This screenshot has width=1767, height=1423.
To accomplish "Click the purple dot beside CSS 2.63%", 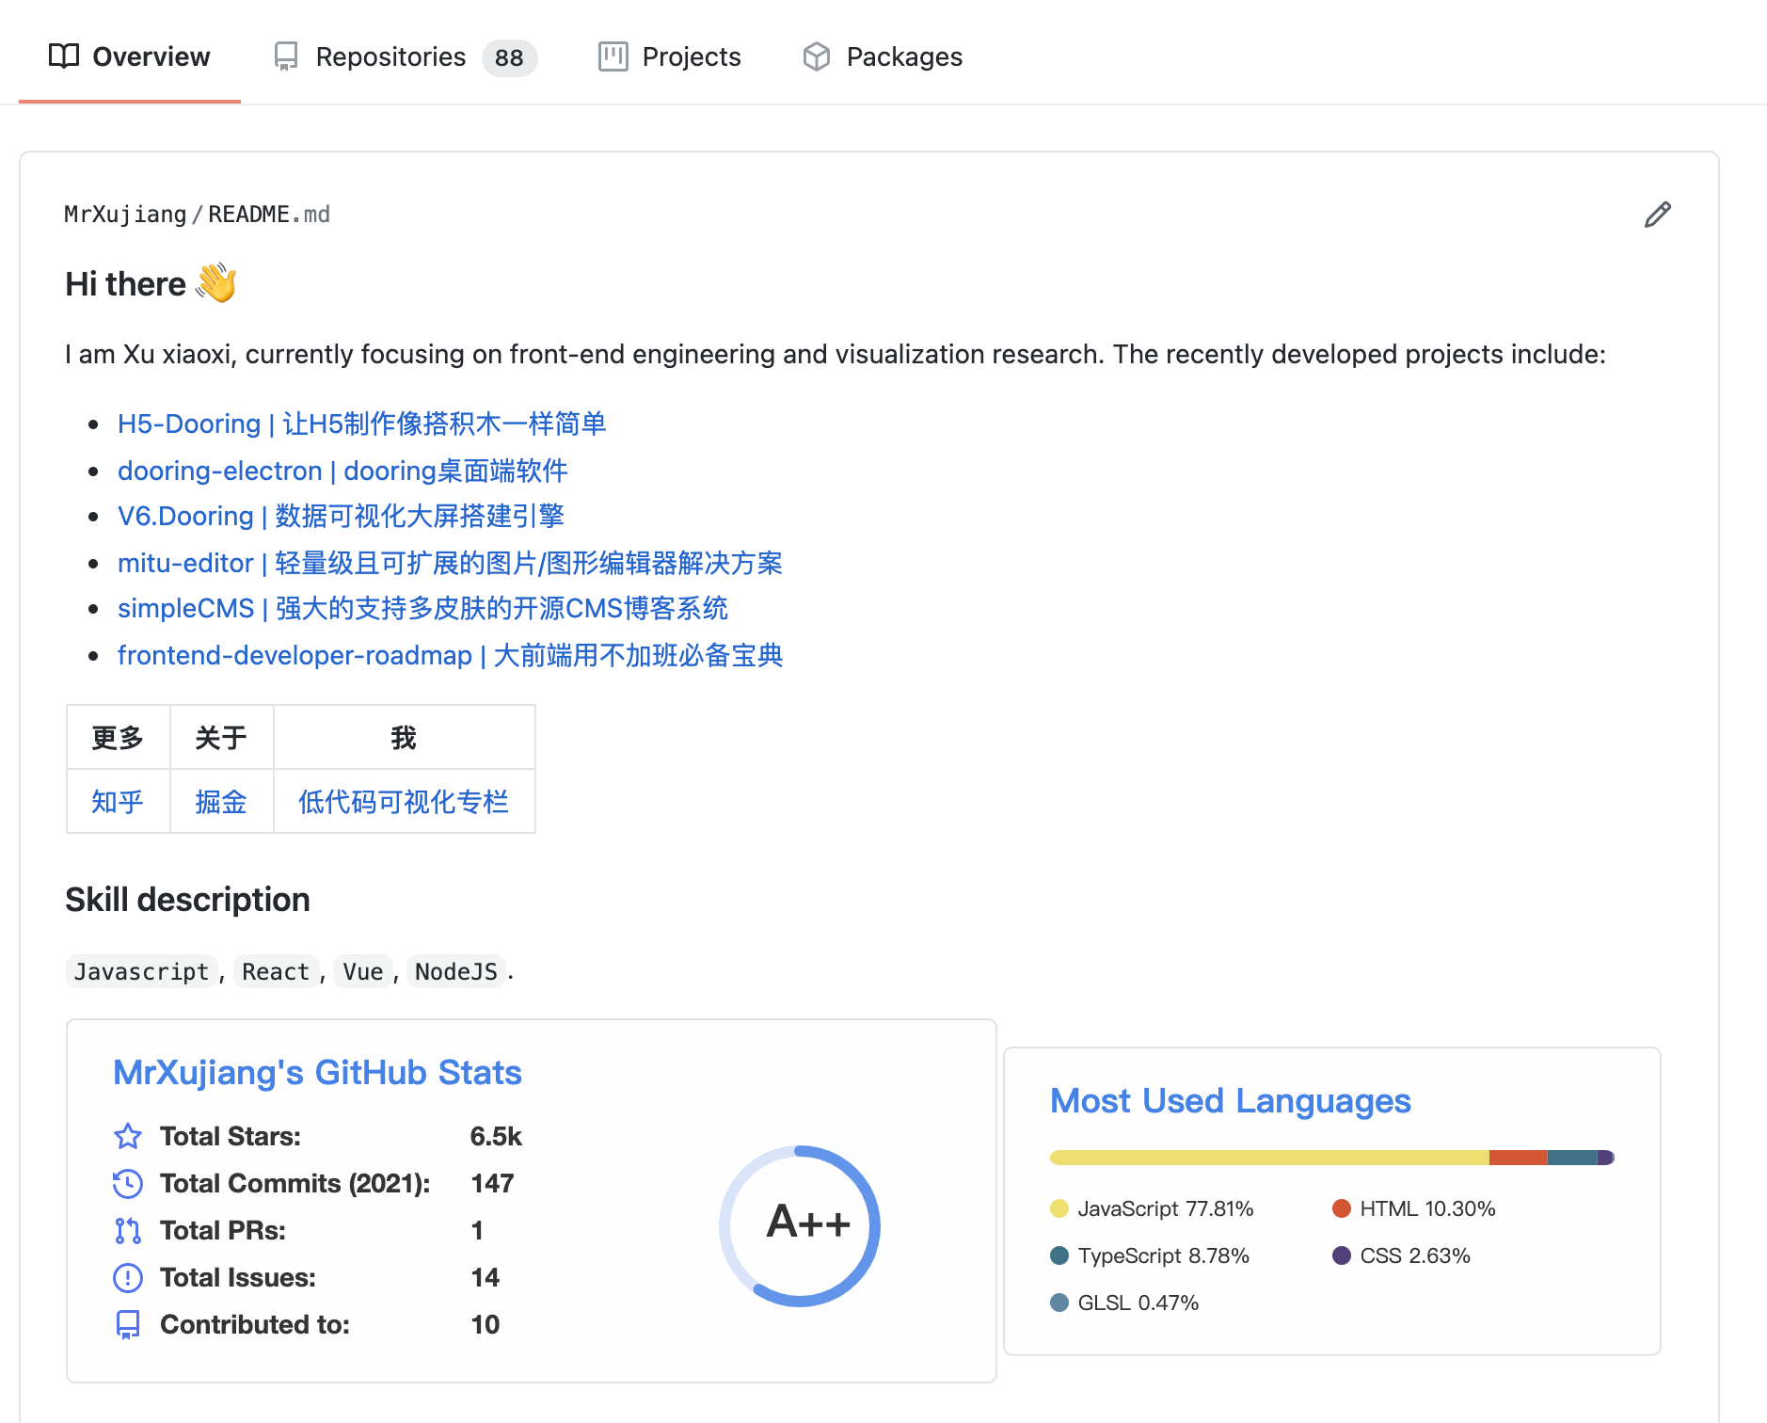I will (x=1342, y=1255).
